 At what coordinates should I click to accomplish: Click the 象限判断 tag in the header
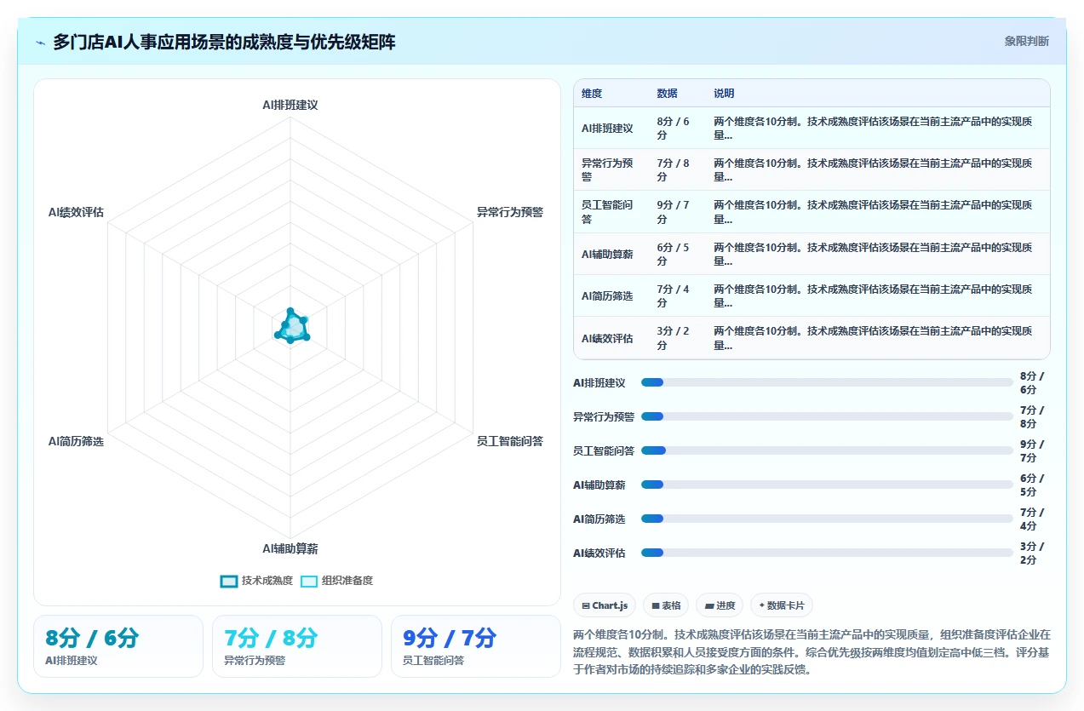coord(1026,41)
